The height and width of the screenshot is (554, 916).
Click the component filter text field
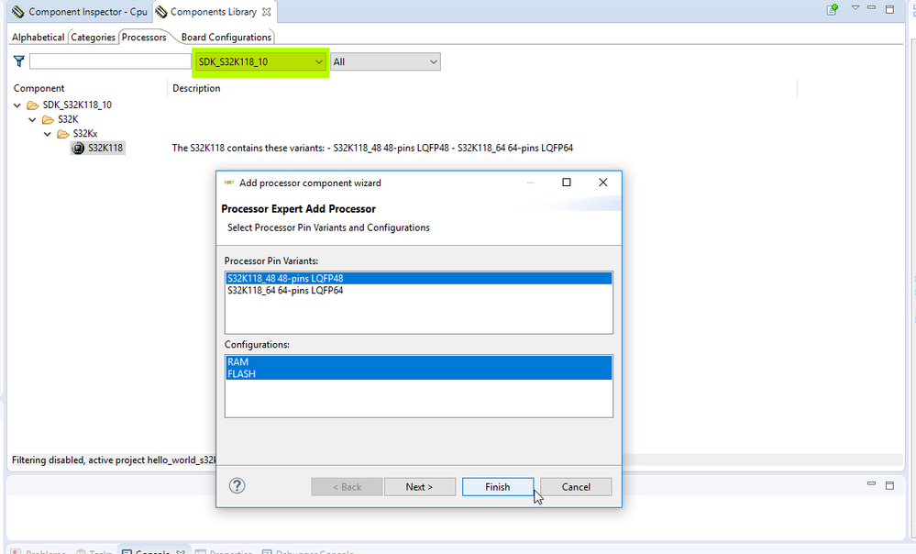pyautogui.click(x=111, y=61)
